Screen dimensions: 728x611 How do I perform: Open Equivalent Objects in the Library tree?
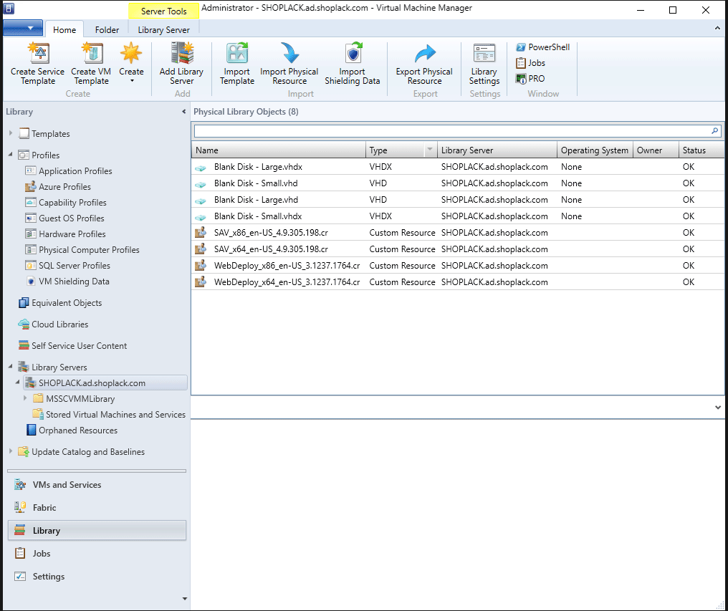pos(60,303)
